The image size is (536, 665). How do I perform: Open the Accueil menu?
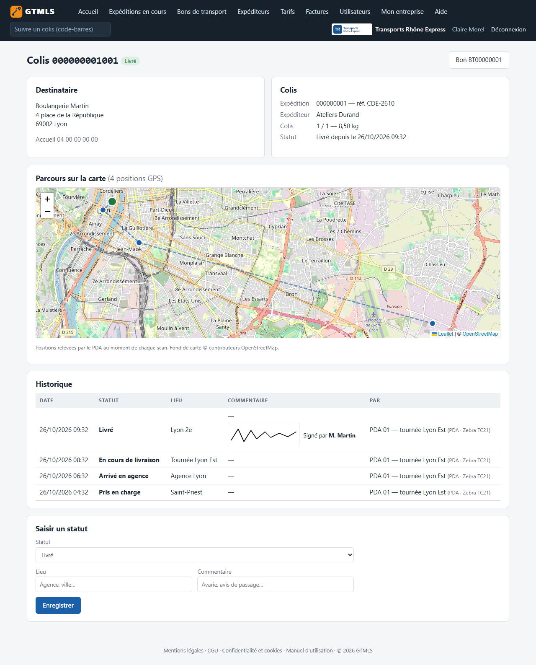point(88,12)
